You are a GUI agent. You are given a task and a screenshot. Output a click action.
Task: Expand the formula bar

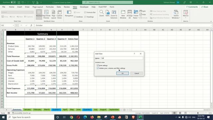click(x=211, y=25)
